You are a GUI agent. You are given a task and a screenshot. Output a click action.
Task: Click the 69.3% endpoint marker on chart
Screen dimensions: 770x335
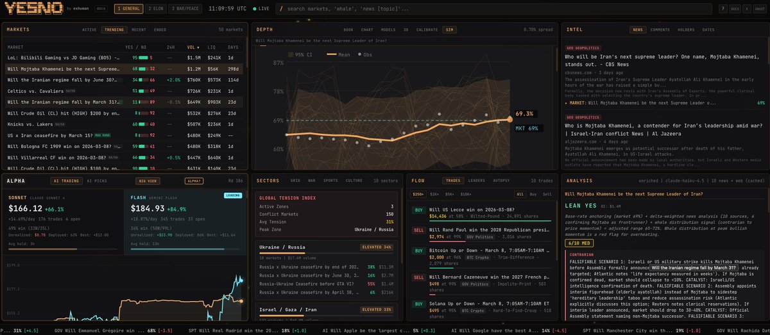(x=509, y=118)
